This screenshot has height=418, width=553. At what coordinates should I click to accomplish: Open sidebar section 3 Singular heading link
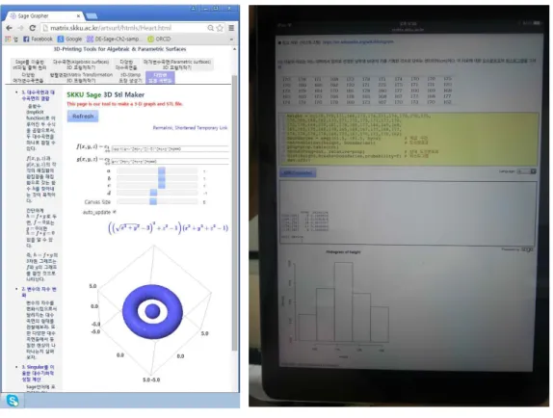click(38, 373)
